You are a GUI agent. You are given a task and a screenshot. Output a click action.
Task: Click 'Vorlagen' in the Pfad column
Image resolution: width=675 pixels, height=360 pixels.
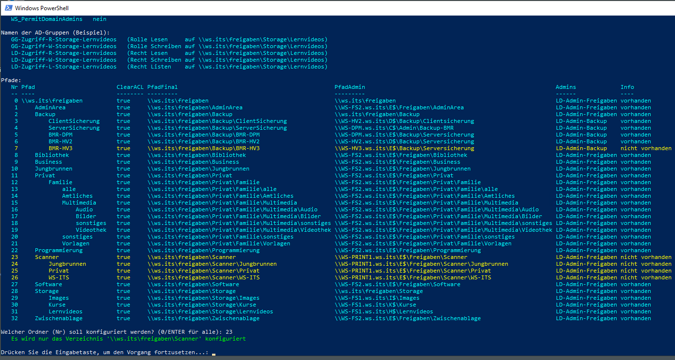[x=76, y=243]
